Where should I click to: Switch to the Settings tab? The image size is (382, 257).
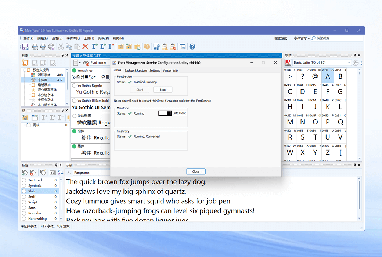tap(155, 70)
